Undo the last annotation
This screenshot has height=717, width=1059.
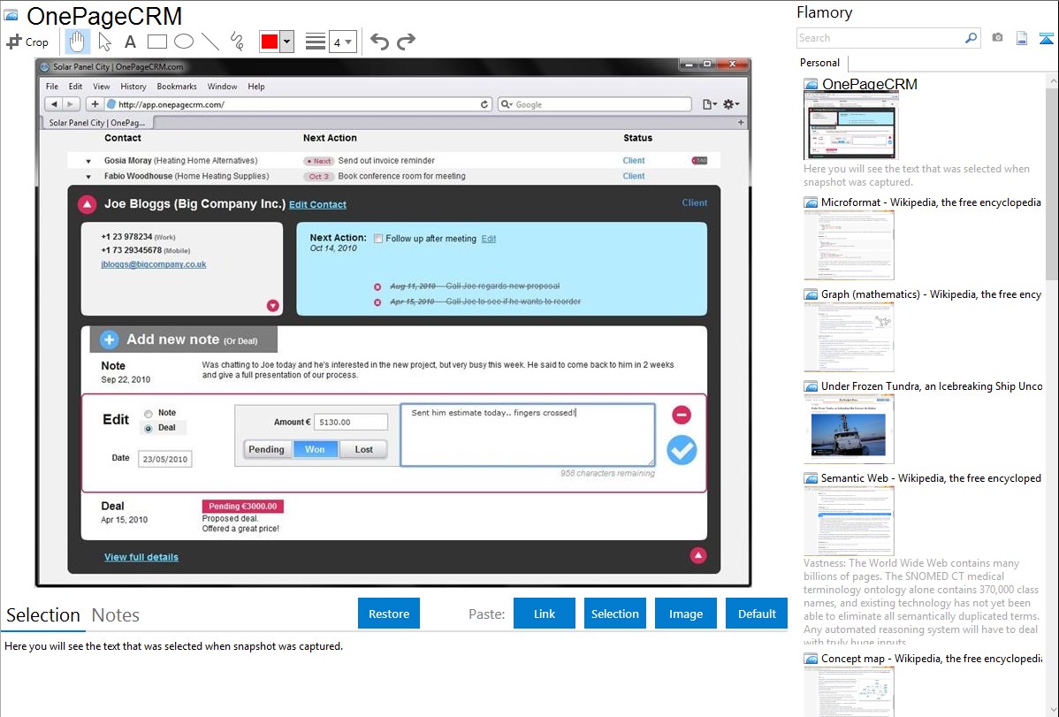click(x=379, y=42)
